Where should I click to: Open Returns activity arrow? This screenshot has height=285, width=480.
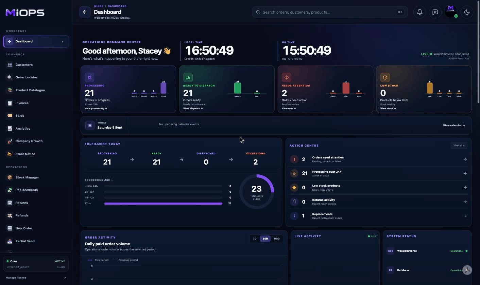465,202
